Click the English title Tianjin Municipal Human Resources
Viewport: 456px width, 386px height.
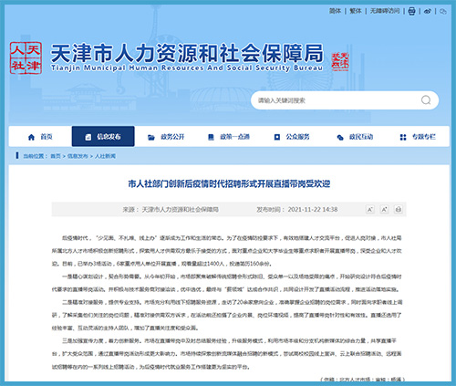[x=186, y=68]
